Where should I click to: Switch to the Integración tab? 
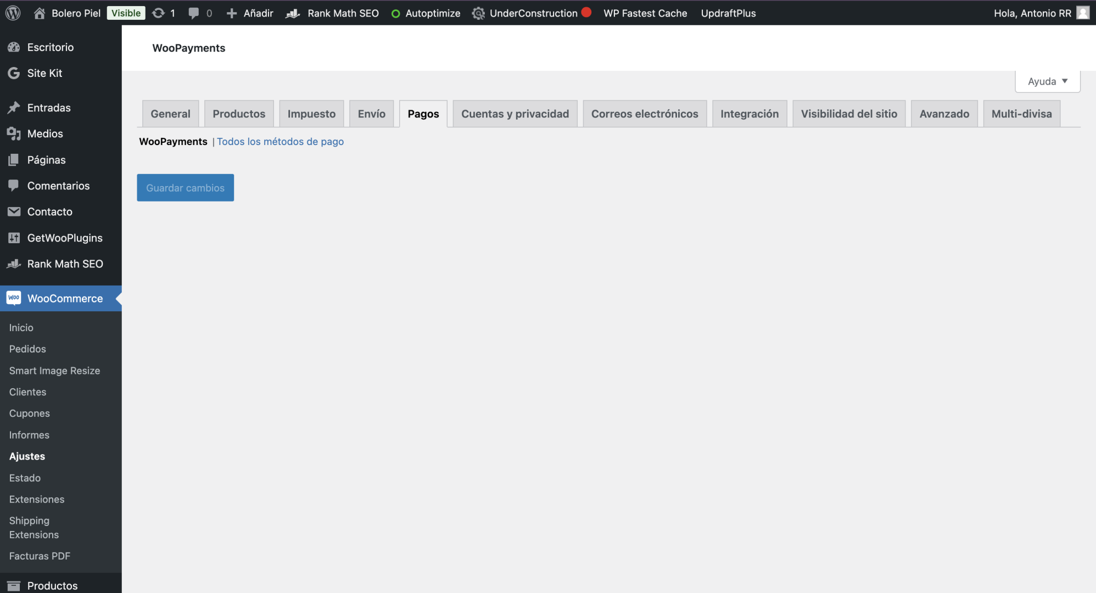click(x=750, y=114)
